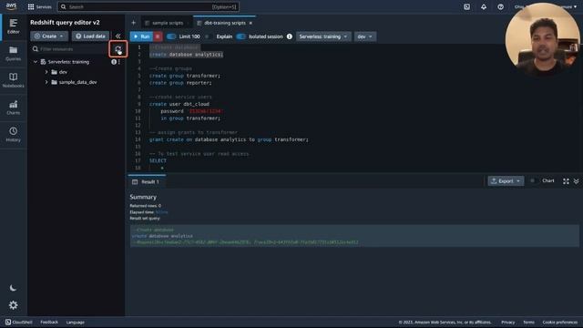Viewport: 583px width, 328px height.
Task: Collapse the results pane with the double down chevron
Action: (x=576, y=181)
